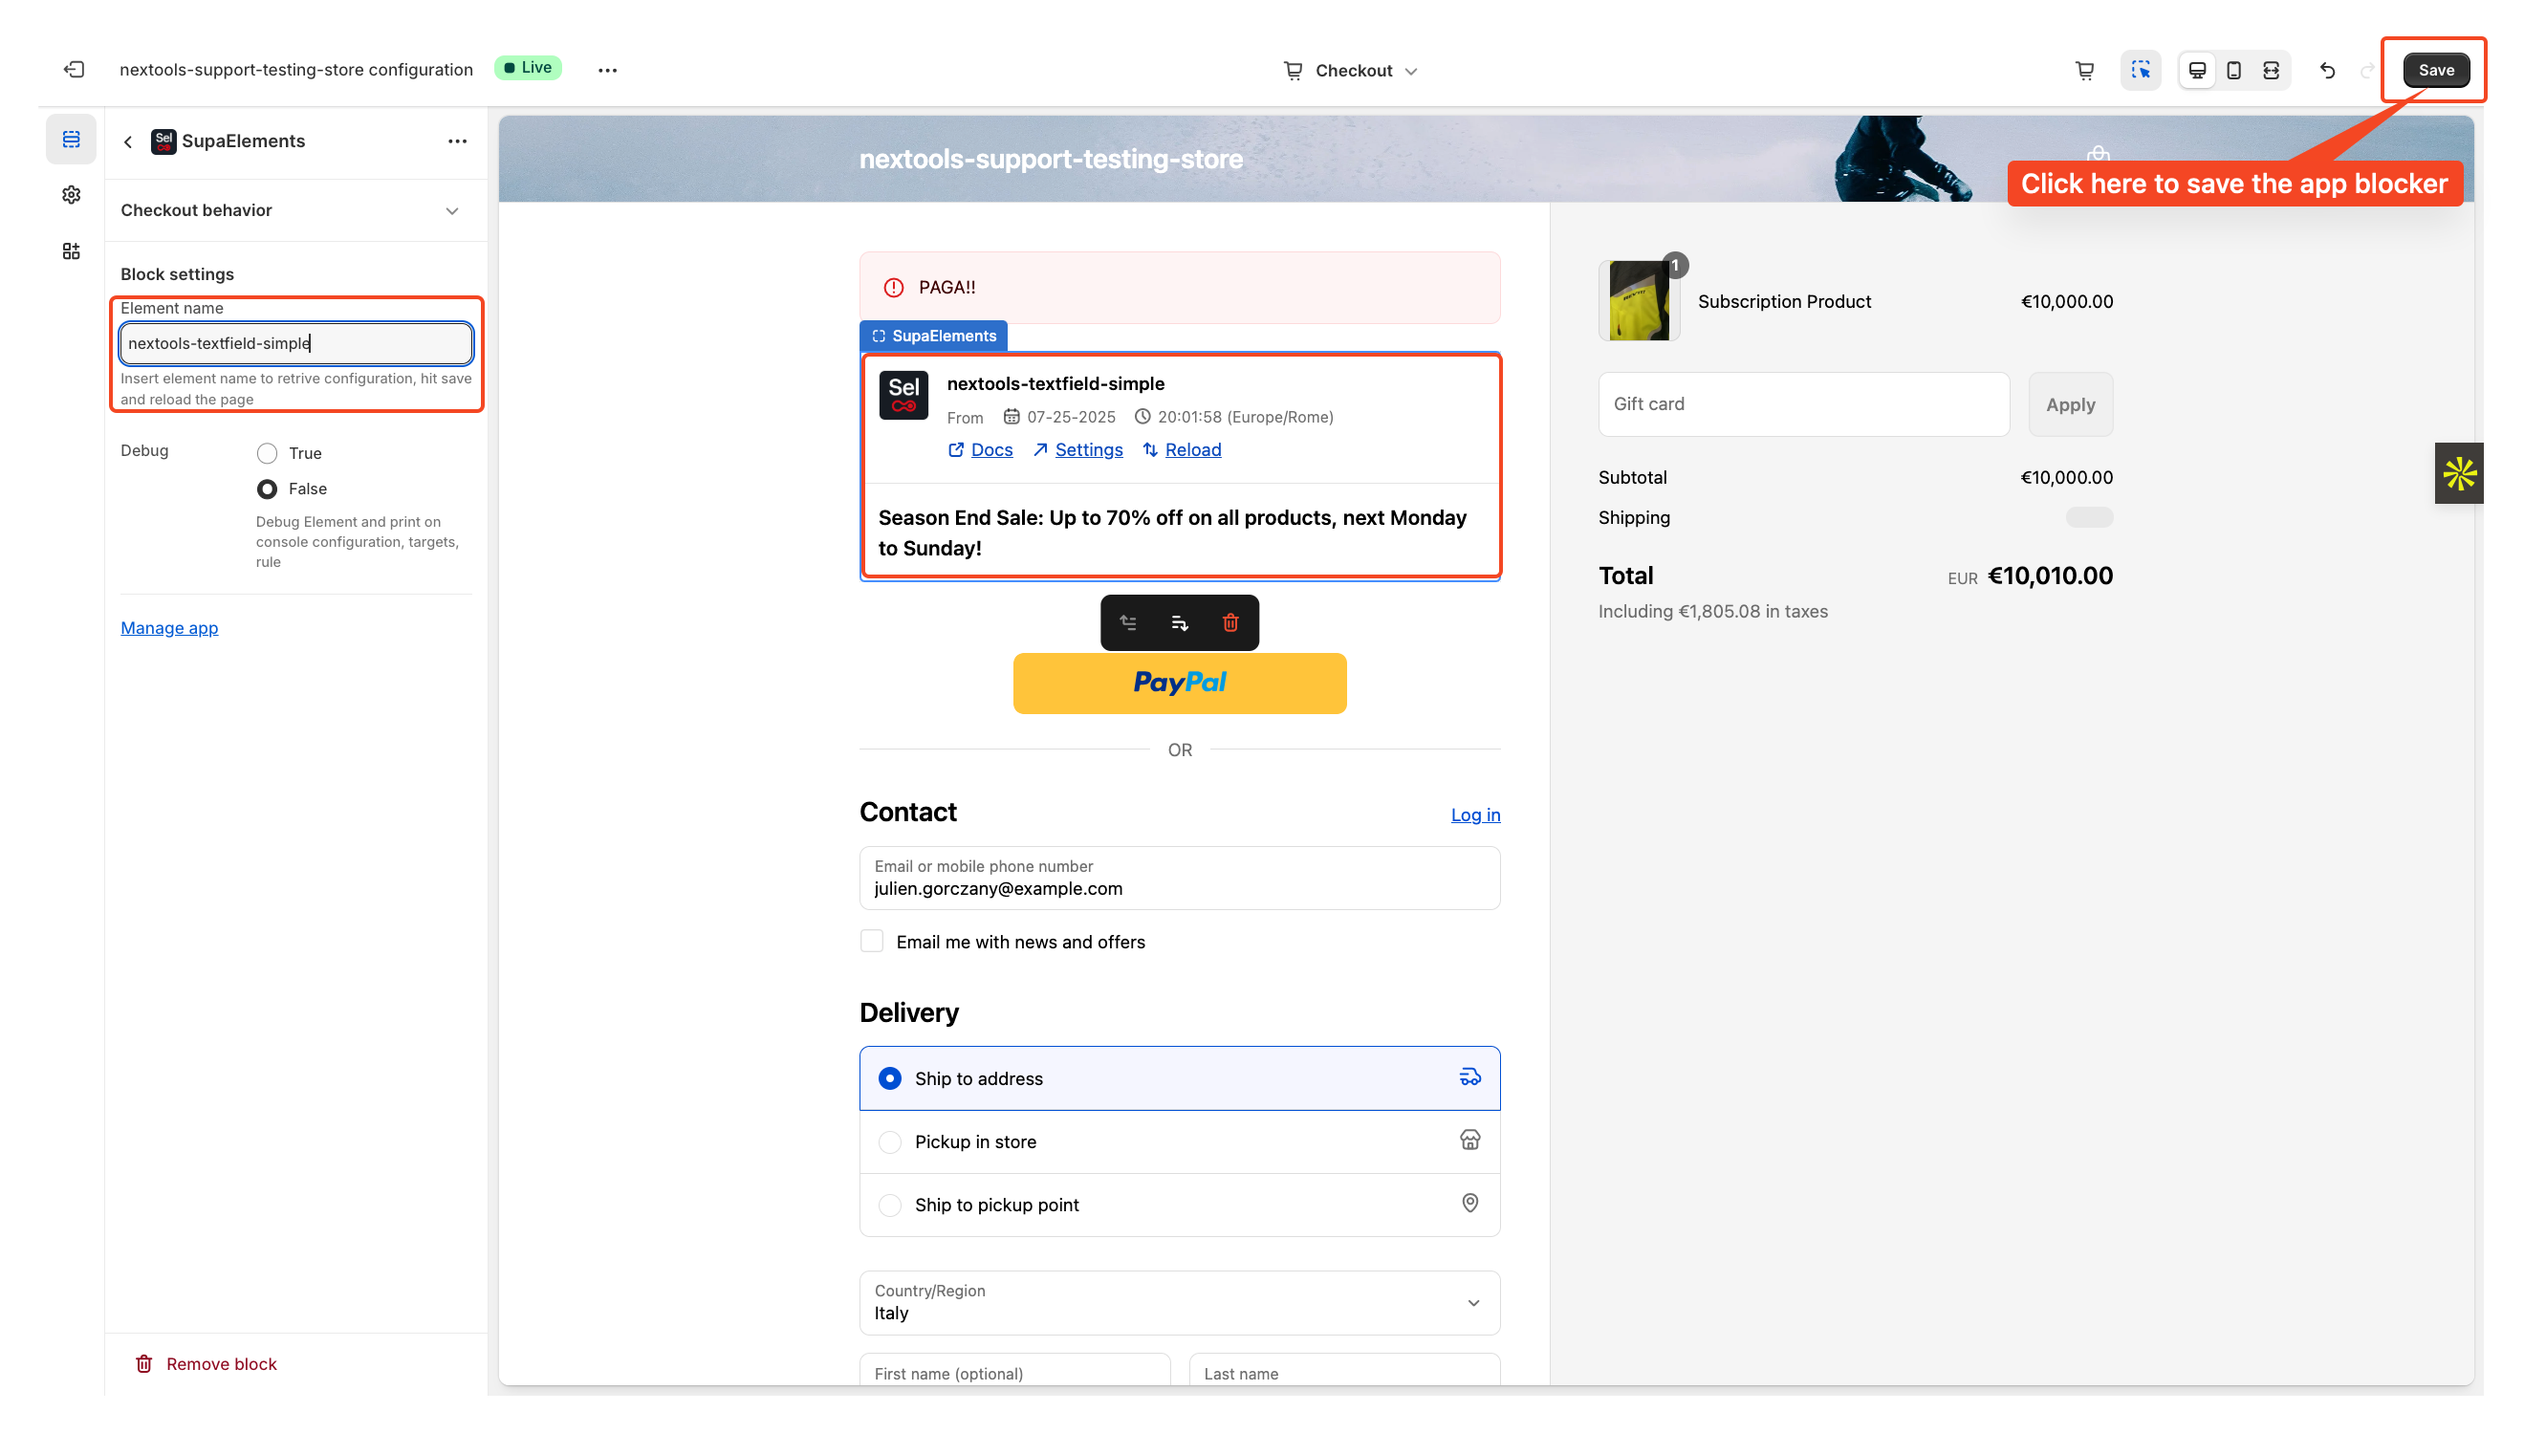Open the Checkout page selector dropdown
Viewport: 2524px width, 1434px height.
coord(1350,70)
